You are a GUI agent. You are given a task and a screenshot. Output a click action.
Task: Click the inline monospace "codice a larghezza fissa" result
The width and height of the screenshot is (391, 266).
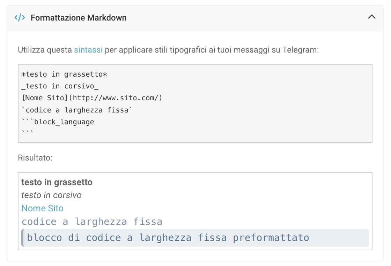(92, 222)
